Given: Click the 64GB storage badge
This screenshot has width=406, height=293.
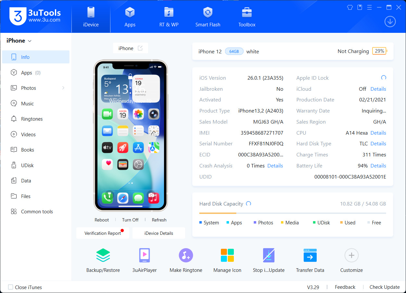Looking at the screenshot, I should tap(234, 51).
